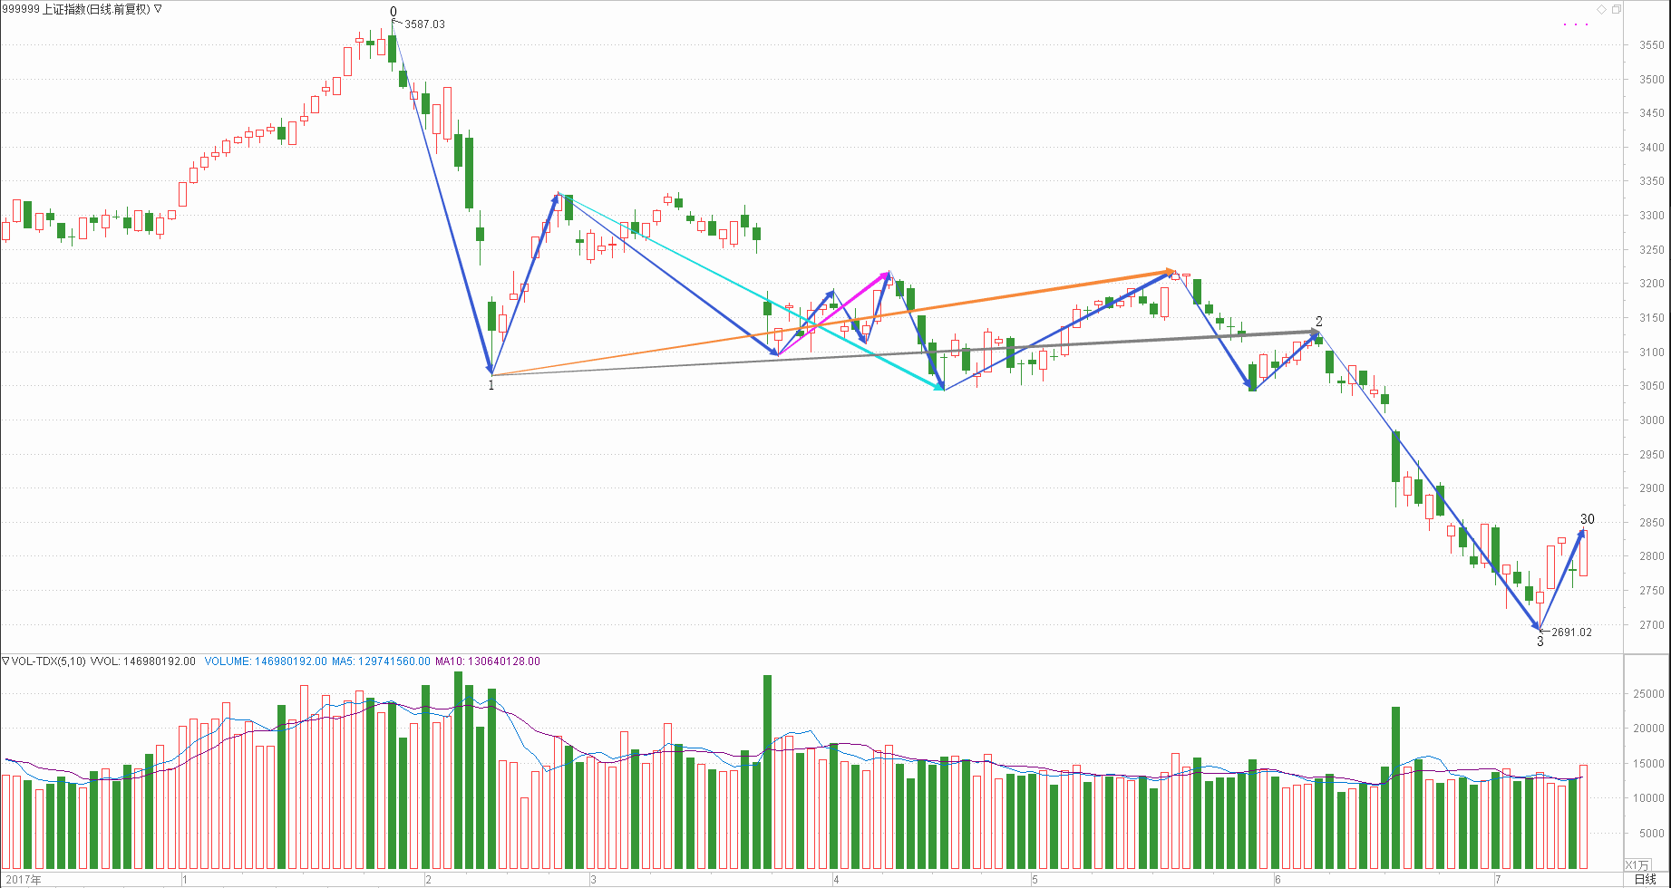The image size is (1671, 888).
Task: Click the 2017年 date axis label
Action: tap(24, 880)
